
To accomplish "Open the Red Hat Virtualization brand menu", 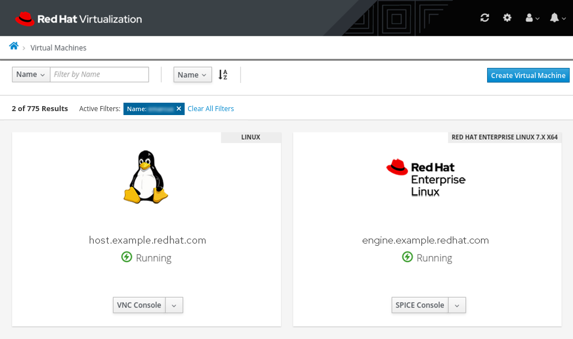I will [x=78, y=18].
